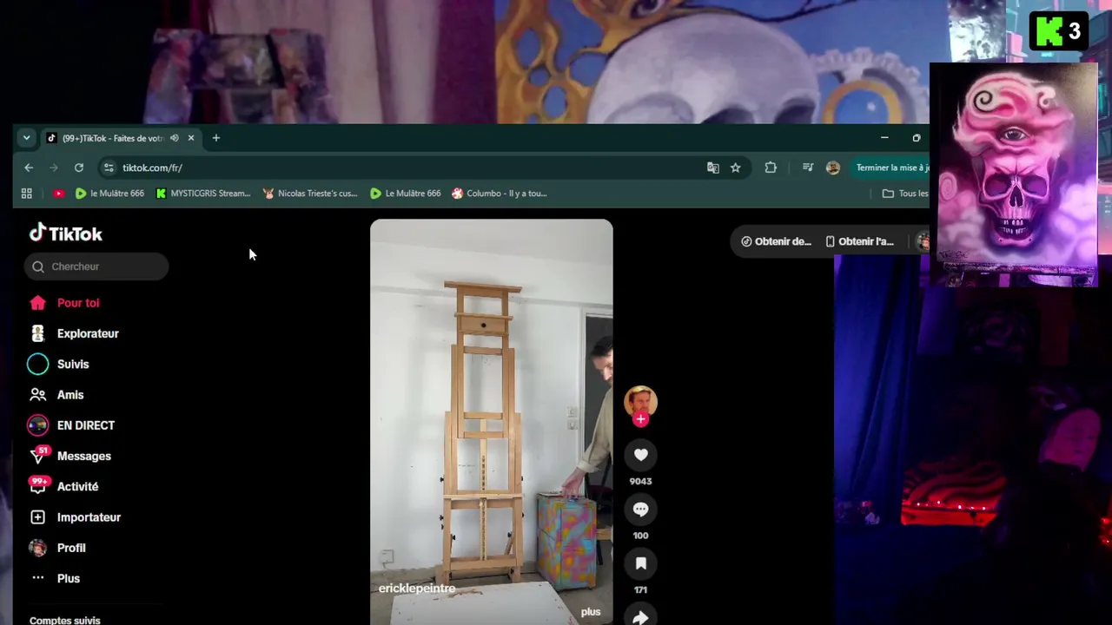Click the playing easel video

pos(492,422)
